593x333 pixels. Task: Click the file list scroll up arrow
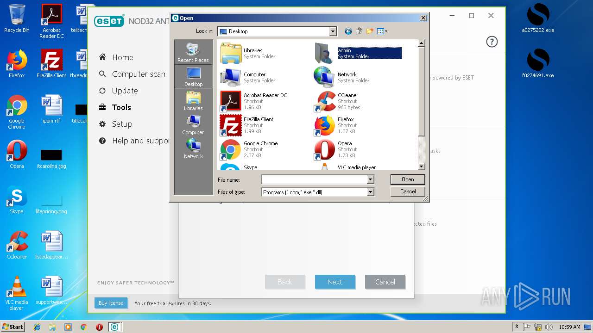tap(421, 43)
